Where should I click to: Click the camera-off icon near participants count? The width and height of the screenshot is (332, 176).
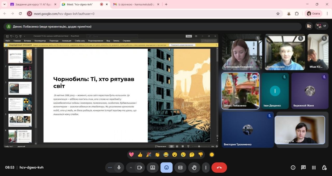click(x=309, y=26)
